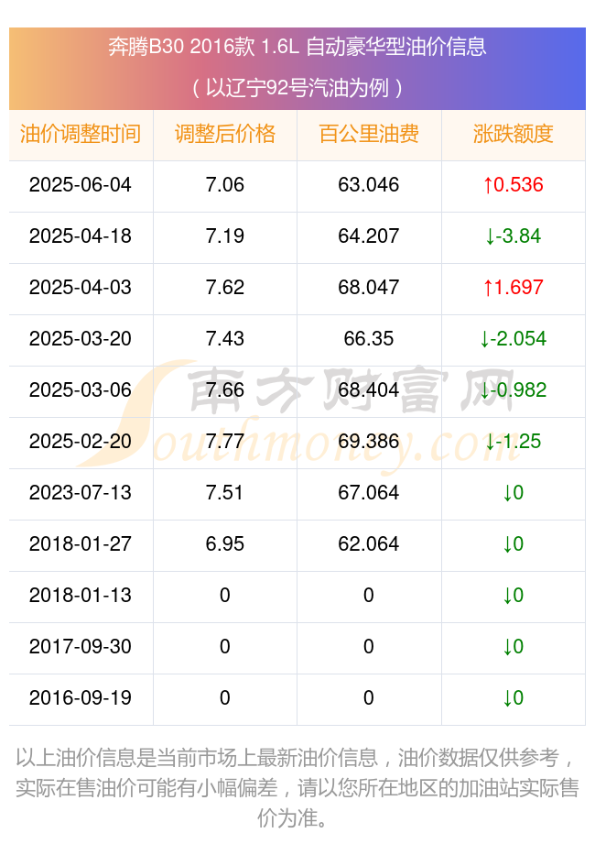This screenshot has width=595, height=844.
Task: Click the red increase value '↑0.536'
Action: [514, 185]
